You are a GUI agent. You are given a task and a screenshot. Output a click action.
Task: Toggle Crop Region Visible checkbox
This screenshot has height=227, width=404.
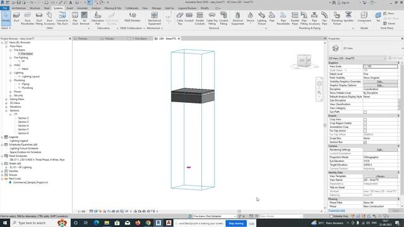pyautogui.click(x=365, y=124)
